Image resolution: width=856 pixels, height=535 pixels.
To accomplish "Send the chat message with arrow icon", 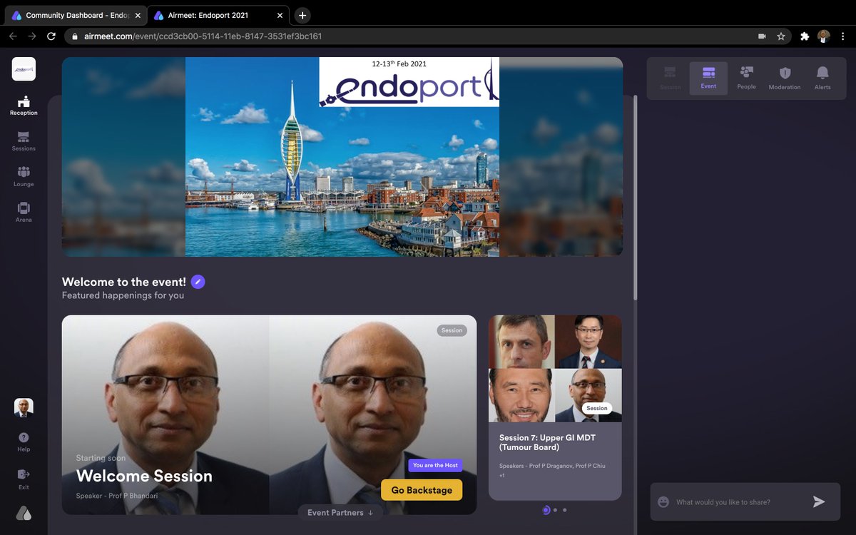I will coord(819,502).
